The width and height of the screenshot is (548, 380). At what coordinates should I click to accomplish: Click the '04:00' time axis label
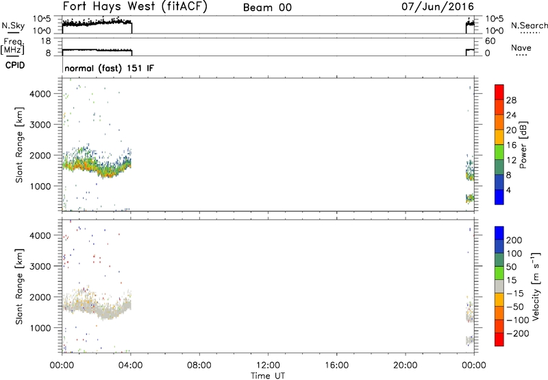click(x=131, y=366)
